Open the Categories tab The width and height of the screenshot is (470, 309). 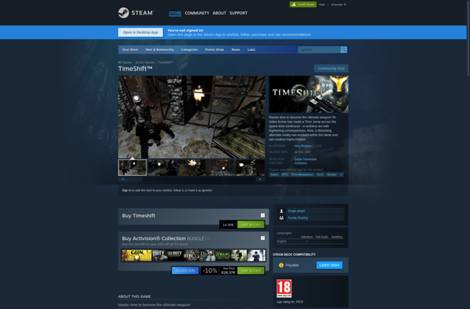point(189,49)
